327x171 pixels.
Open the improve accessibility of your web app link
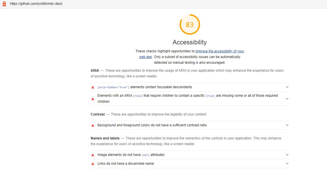[x=220, y=51]
